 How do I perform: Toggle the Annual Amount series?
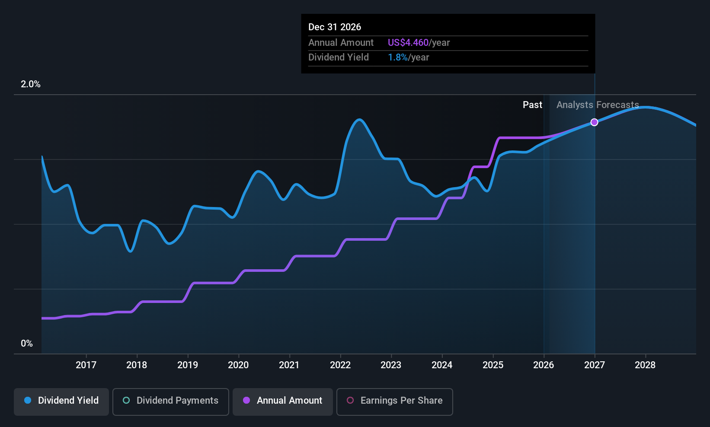[x=283, y=402]
